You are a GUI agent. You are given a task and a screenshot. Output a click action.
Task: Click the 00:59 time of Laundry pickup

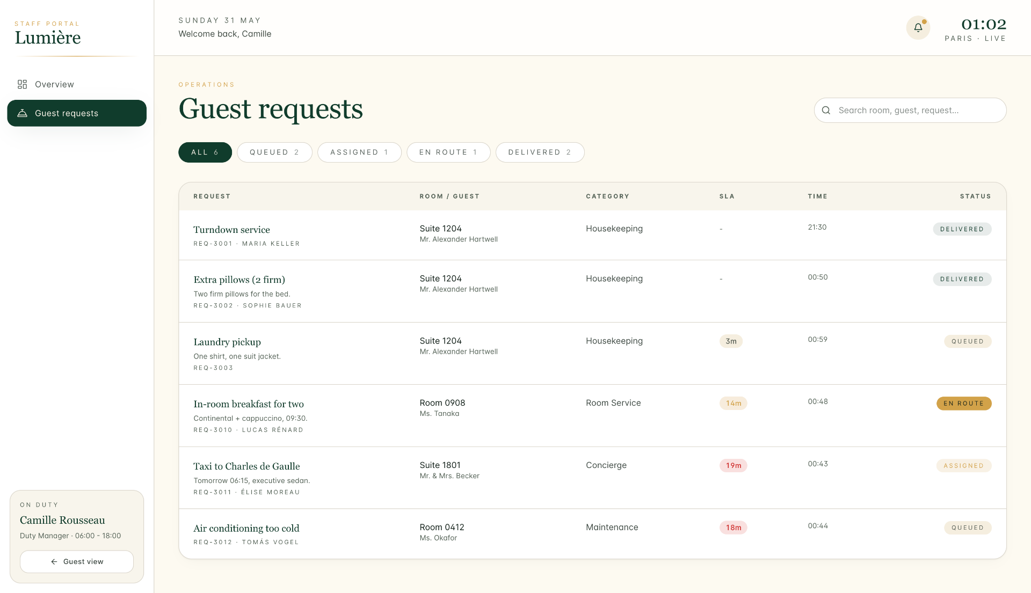[x=818, y=340]
